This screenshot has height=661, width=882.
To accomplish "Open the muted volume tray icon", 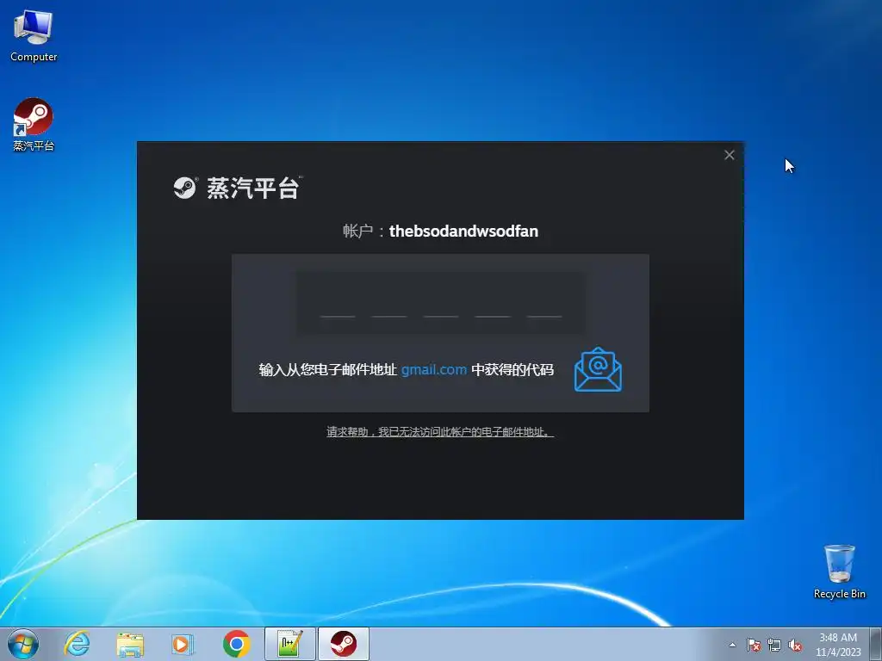I will 795,645.
